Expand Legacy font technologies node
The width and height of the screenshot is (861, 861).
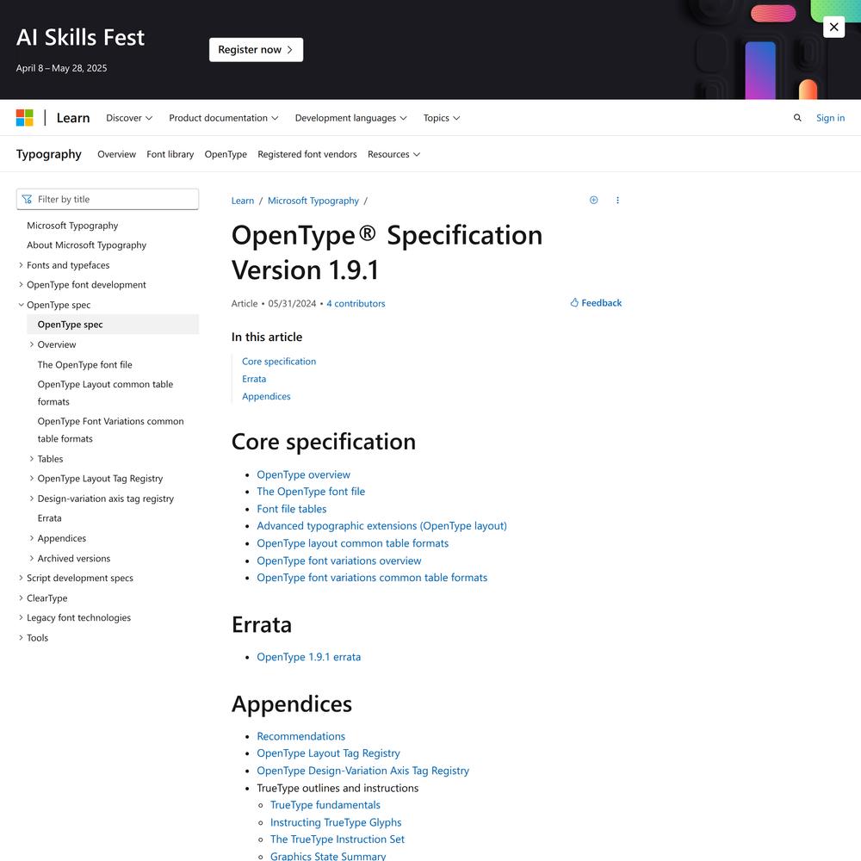pyautogui.click(x=21, y=617)
